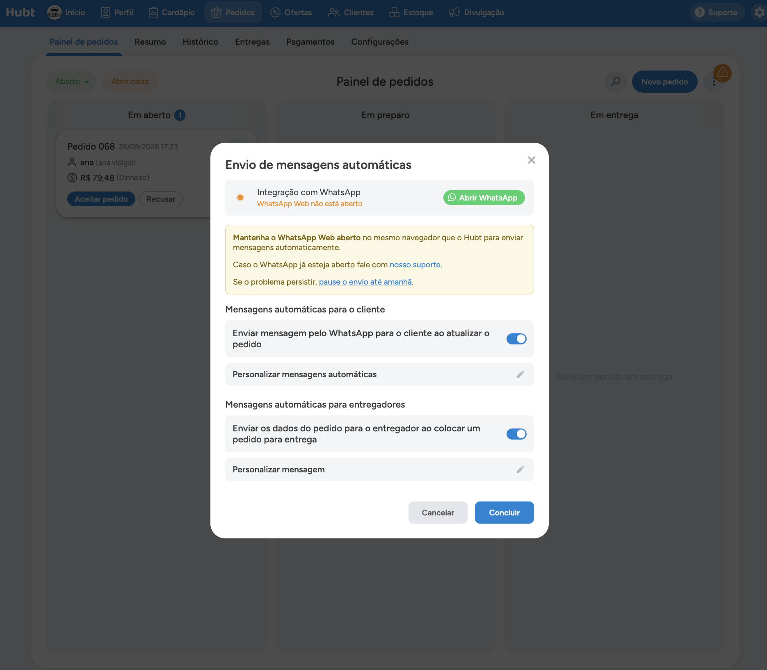Switch to the Entregas tab
This screenshot has height=670, width=767.
(252, 42)
